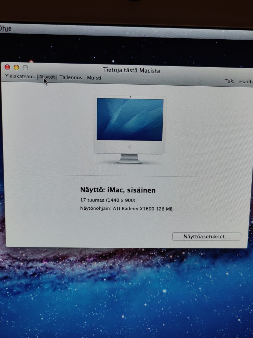Select the Näytöt tab
Viewport: 253px width, 338px height.
pos(47,77)
